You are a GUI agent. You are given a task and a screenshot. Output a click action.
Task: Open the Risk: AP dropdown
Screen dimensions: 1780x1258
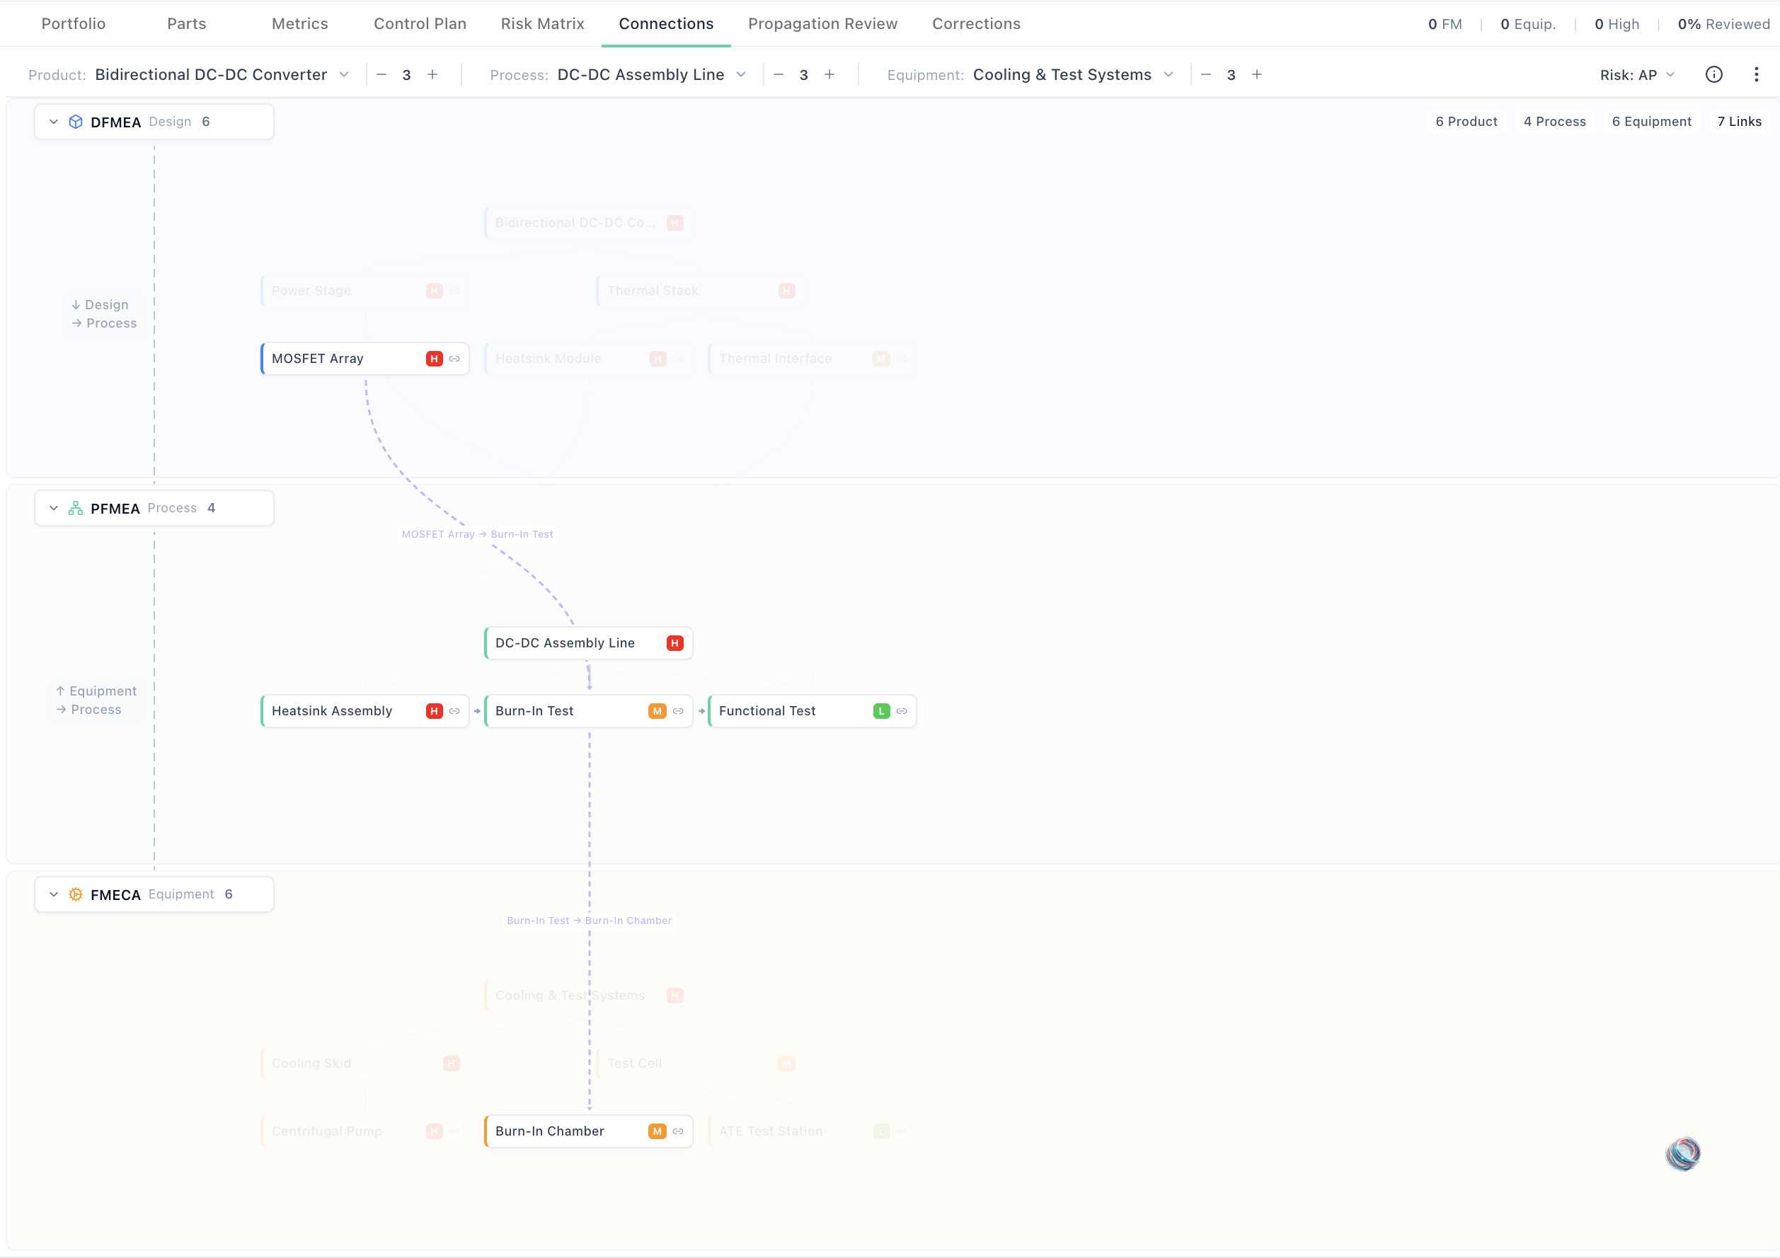(x=1637, y=74)
